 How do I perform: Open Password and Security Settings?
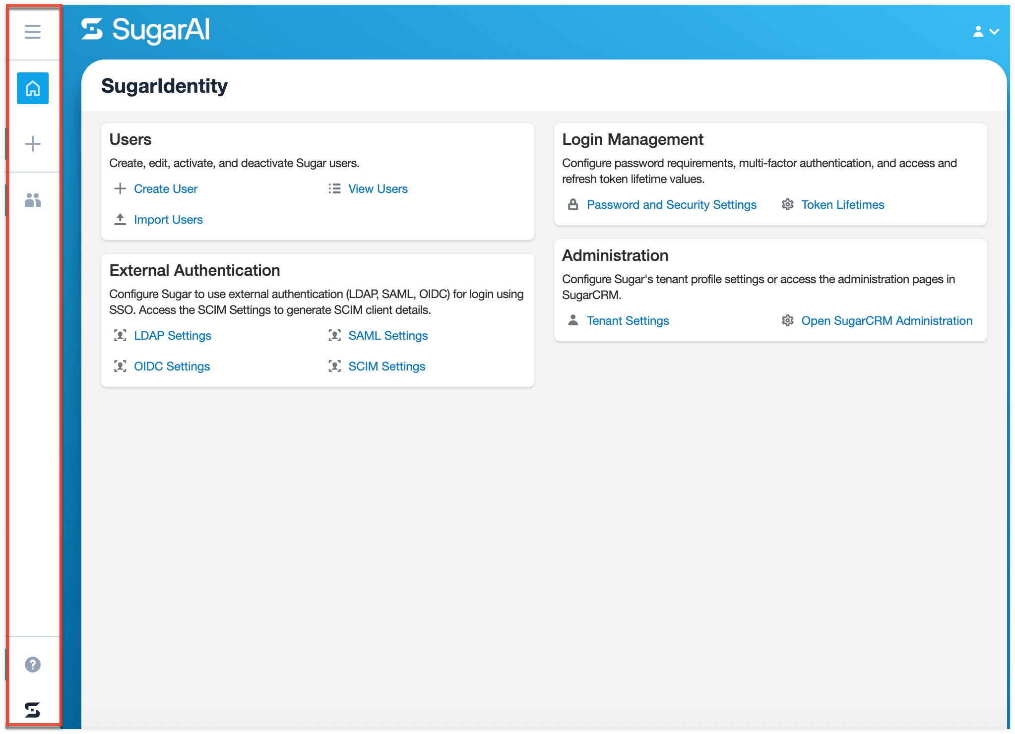[672, 205]
